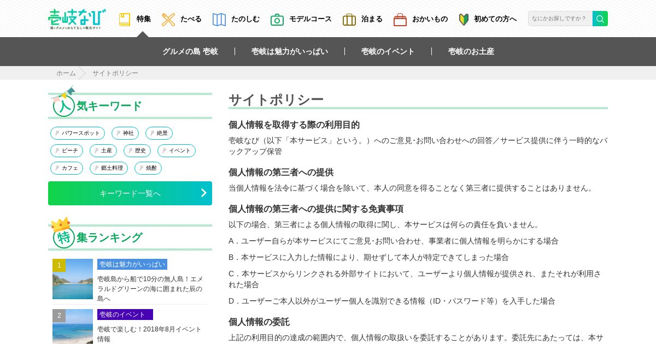The width and height of the screenshot is (656, 344).
Task: Select the 歴史 keyword tag
Action: (x=137, y=151)
